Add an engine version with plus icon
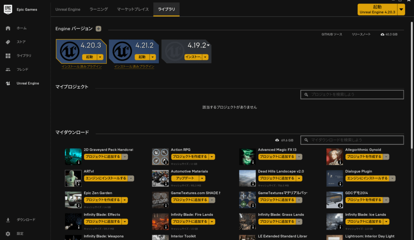 [x=99, y=29]
